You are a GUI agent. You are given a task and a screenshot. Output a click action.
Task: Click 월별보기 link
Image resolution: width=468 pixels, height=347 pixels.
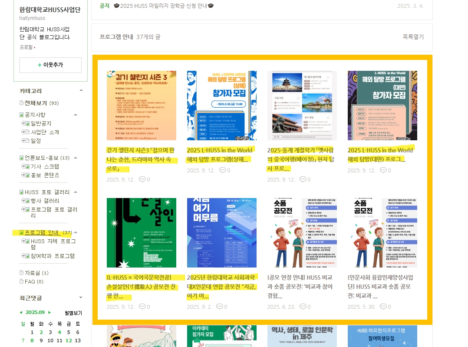pos(73,313)
